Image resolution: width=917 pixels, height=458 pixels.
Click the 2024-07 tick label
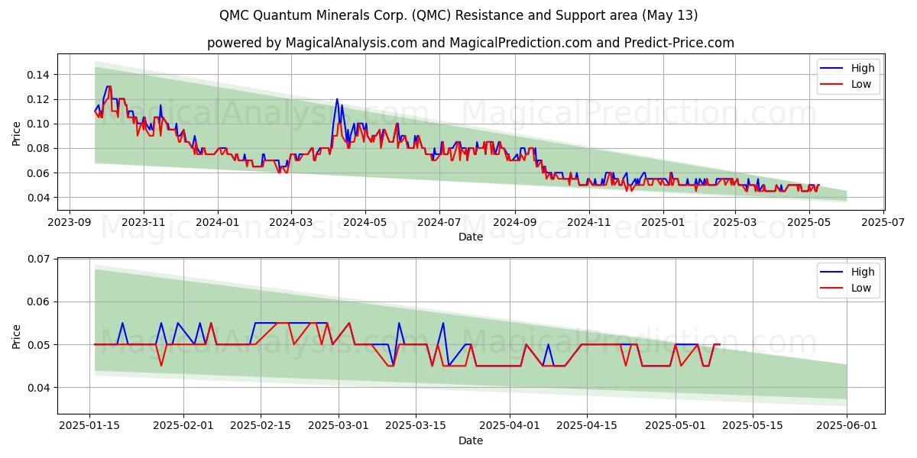point(439,222)
